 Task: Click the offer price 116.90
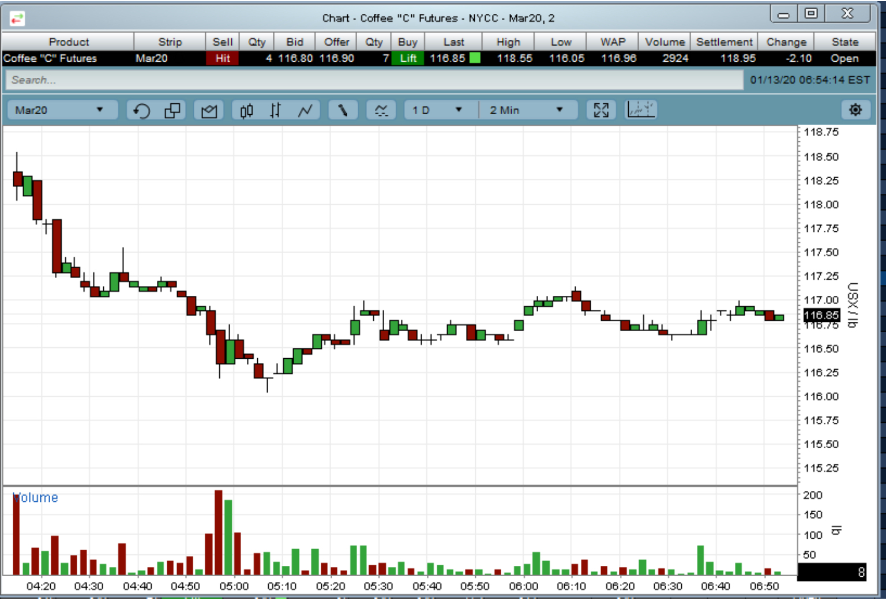337,58
